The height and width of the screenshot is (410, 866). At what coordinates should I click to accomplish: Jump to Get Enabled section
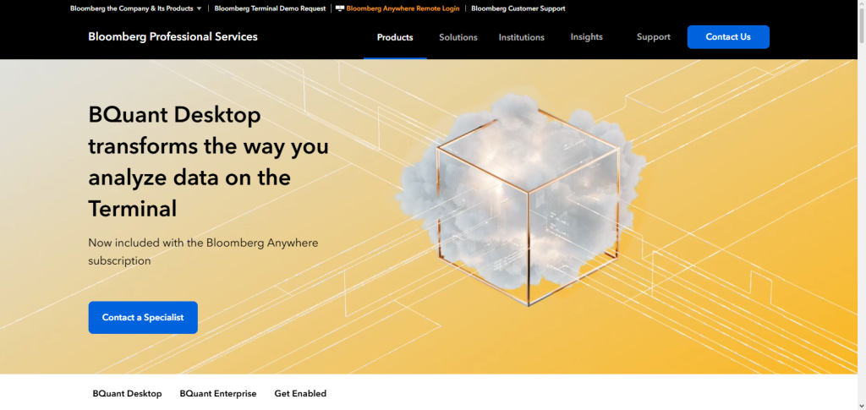(x=300, y=393)
